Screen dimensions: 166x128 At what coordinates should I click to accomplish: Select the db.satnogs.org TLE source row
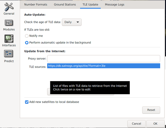(103, 66)
